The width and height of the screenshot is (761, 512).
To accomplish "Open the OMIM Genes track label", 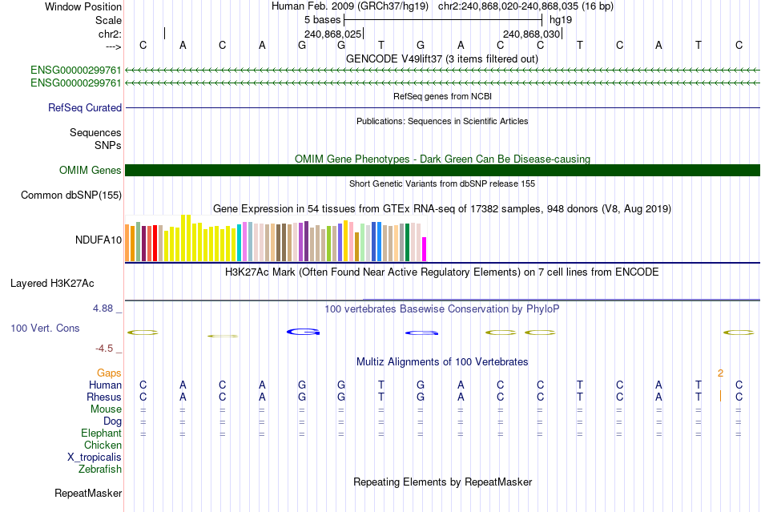I will (x=91, y=171).
